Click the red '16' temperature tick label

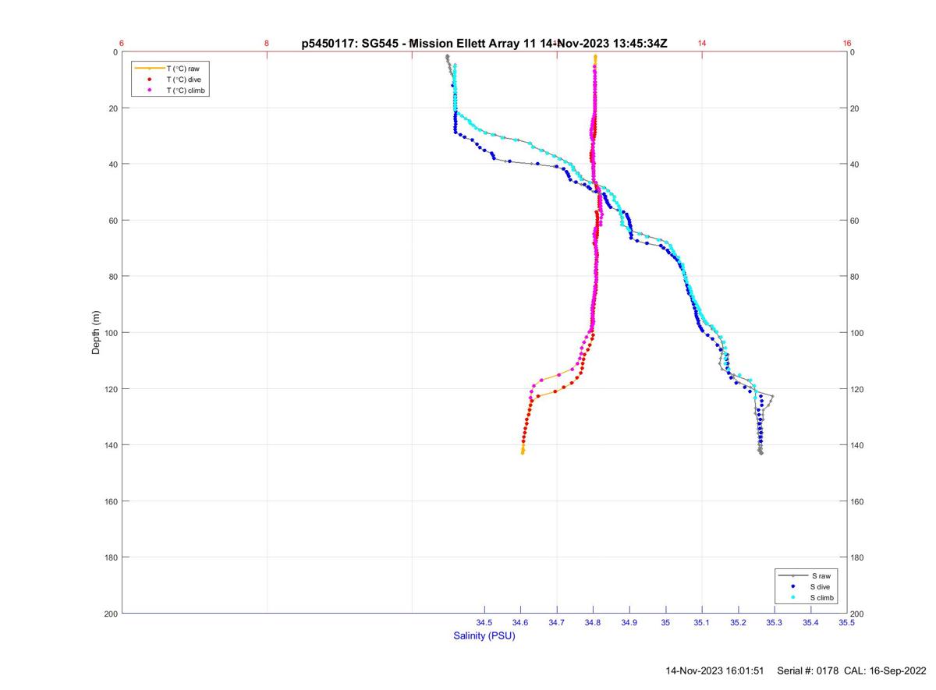(847, 44)
